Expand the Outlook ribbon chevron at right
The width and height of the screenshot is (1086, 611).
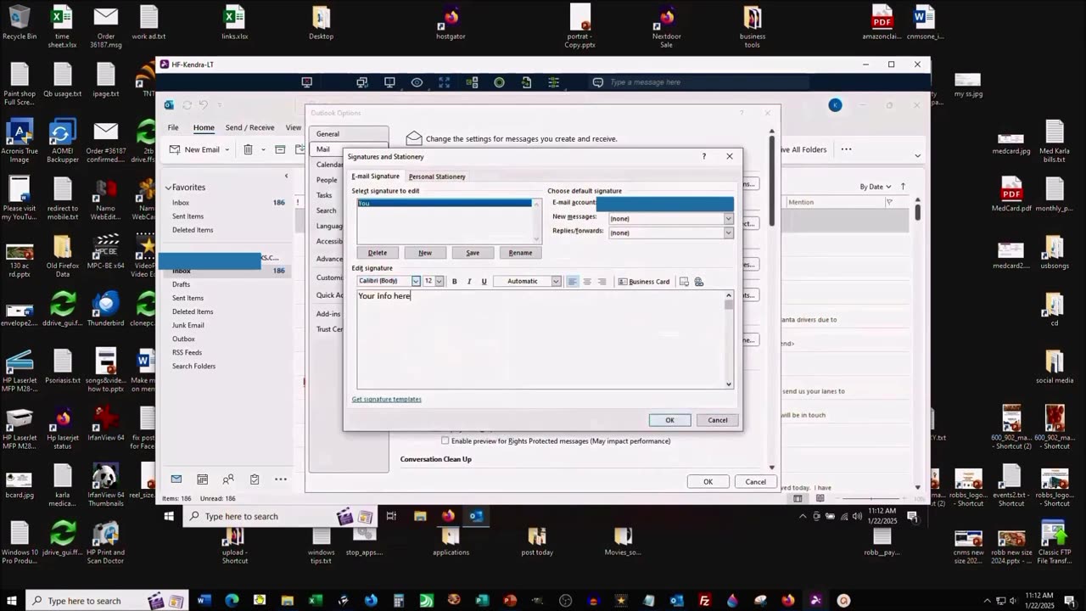(917, 155)
